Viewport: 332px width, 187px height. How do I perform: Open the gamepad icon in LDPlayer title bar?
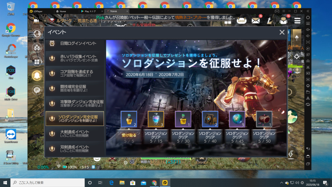pyautogui.click(x=277, y=11)
